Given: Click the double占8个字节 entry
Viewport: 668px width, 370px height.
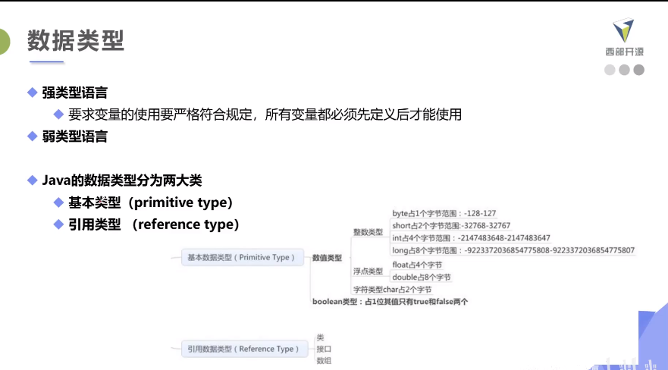Looking at the screenshot, I should [x=422, y=277].
